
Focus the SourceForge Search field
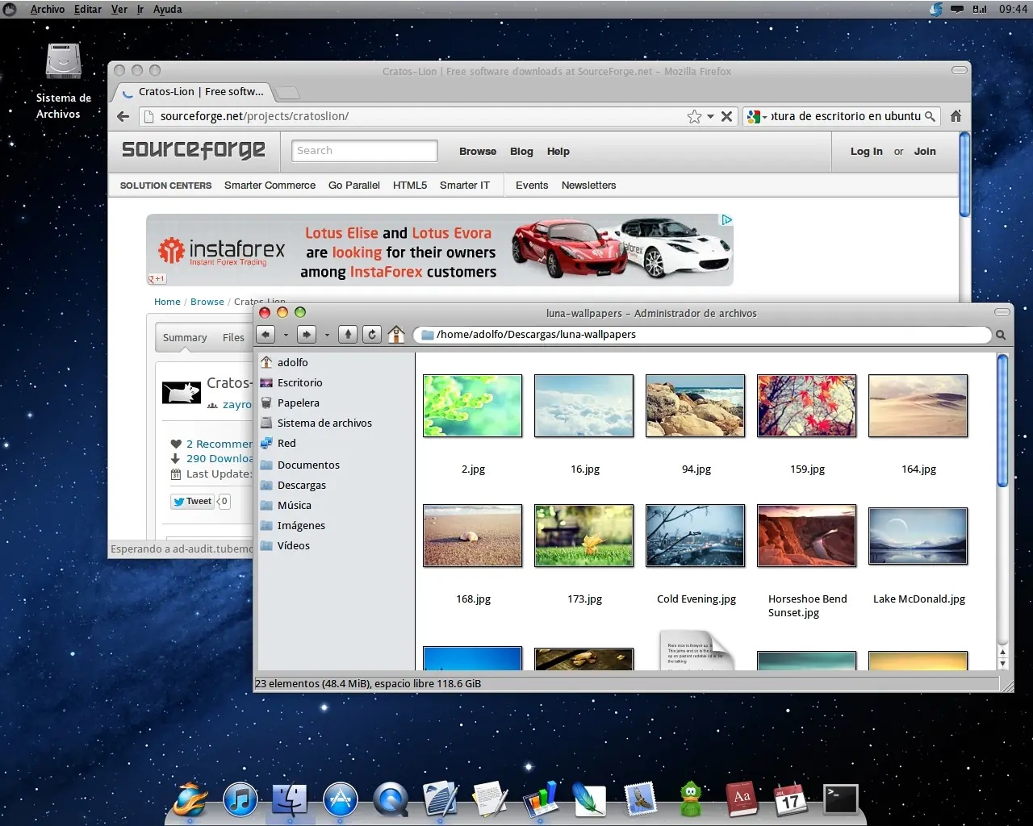[x=364, y=151]
